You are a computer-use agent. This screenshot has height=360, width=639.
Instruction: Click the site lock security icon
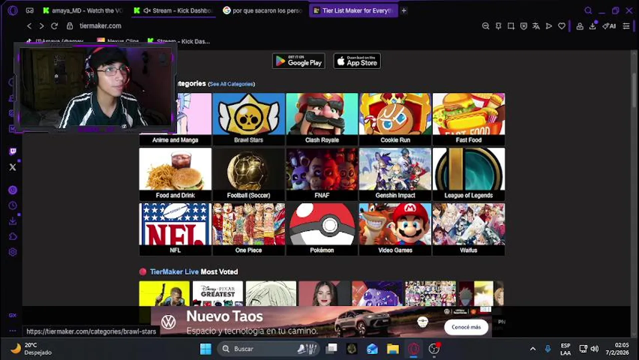[70, 26]
